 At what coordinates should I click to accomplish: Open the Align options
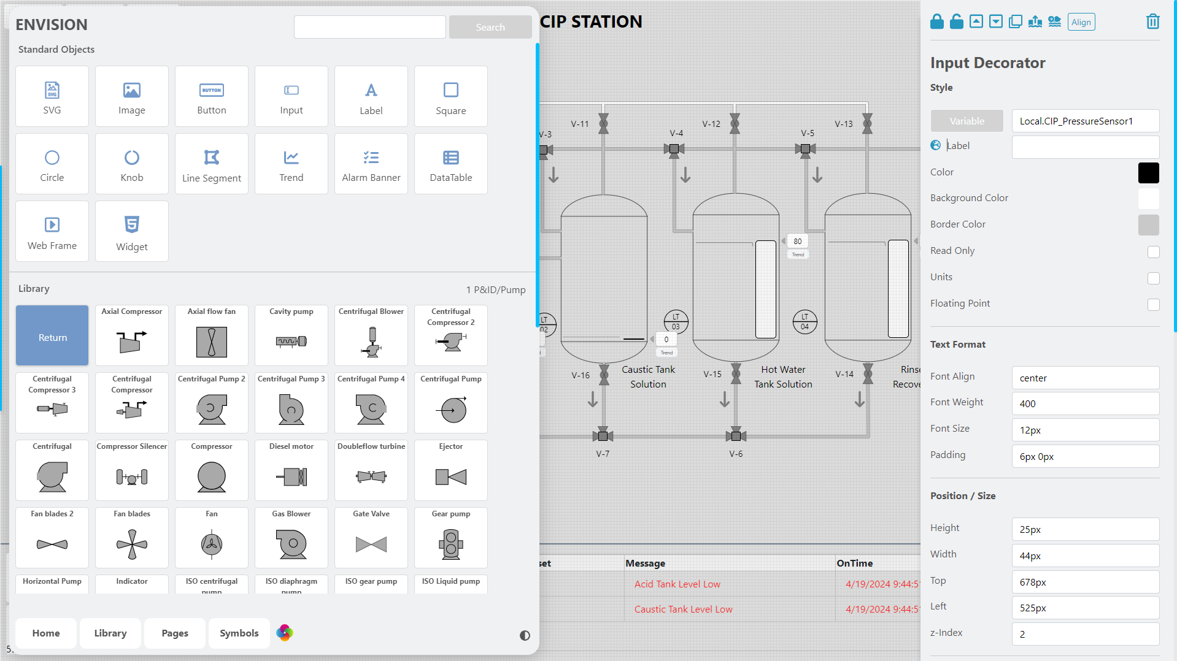[1081, 21]
